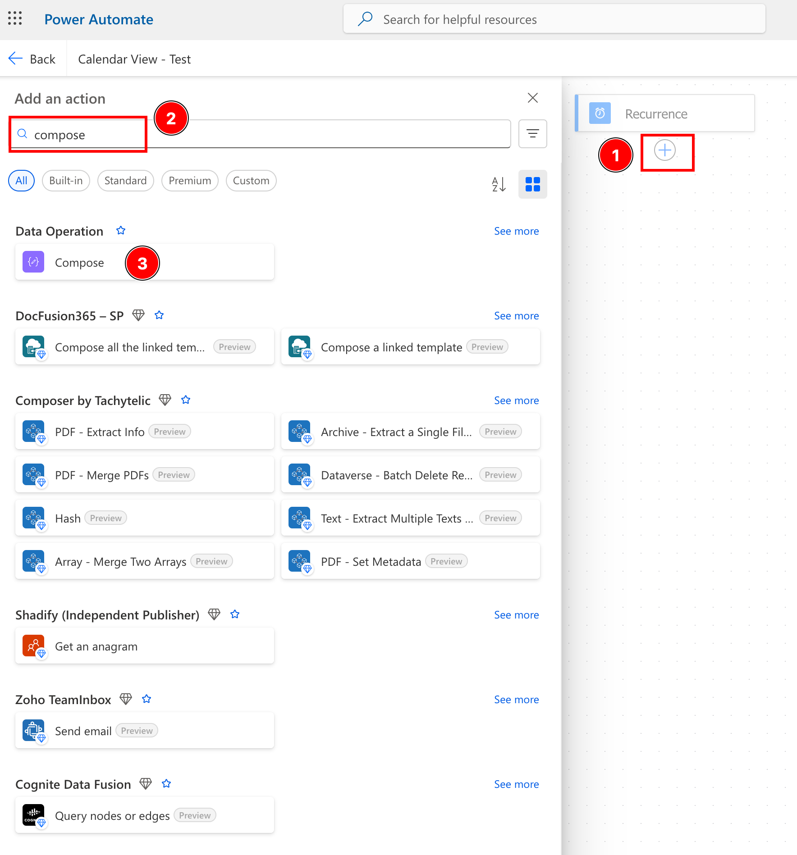Viewport: 797px width, 855px height.
Task: Click the Cognite Query nodes icon
Action: tap(33, 815)
